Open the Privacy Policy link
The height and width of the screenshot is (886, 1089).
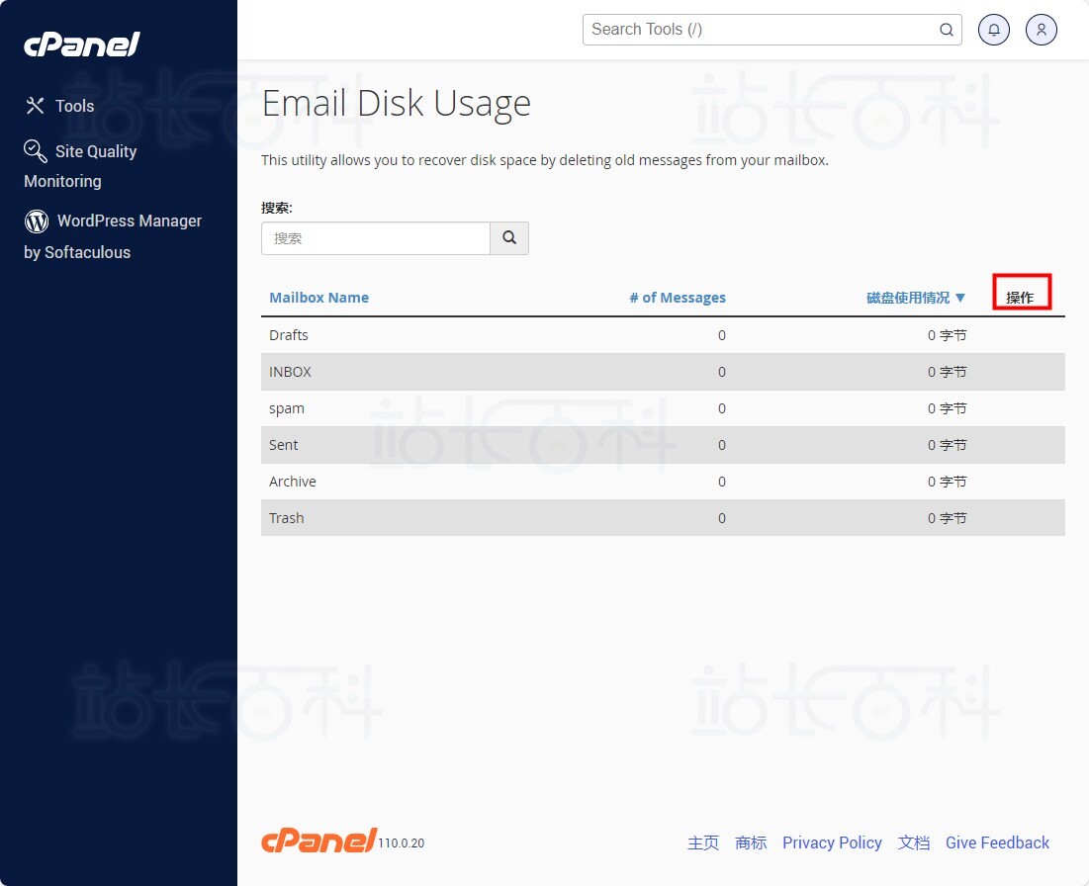coord(832,842)
